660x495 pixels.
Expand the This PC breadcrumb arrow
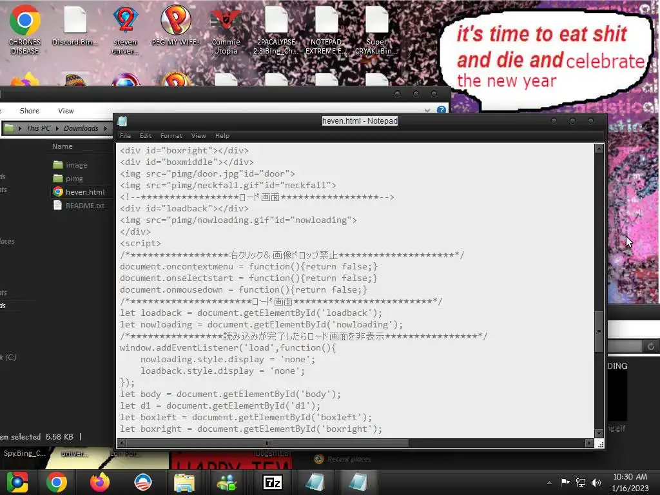coord(57,128)
